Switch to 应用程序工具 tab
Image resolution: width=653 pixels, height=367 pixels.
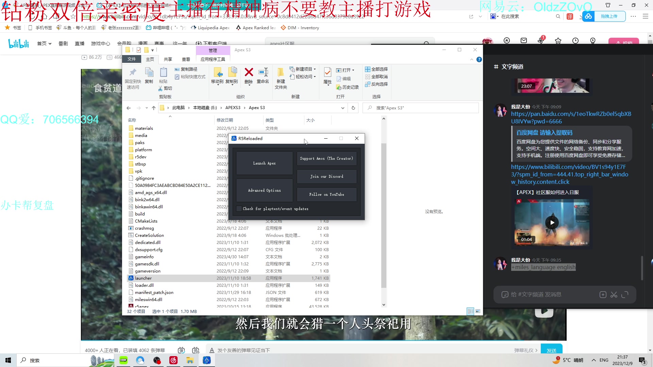[x=213, y=59]
